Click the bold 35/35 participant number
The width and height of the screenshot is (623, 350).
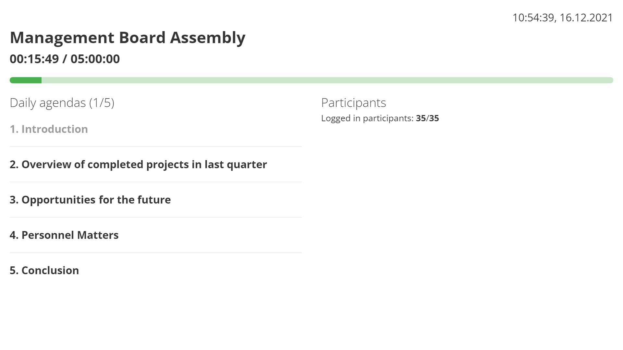click(x=427, y=118)
